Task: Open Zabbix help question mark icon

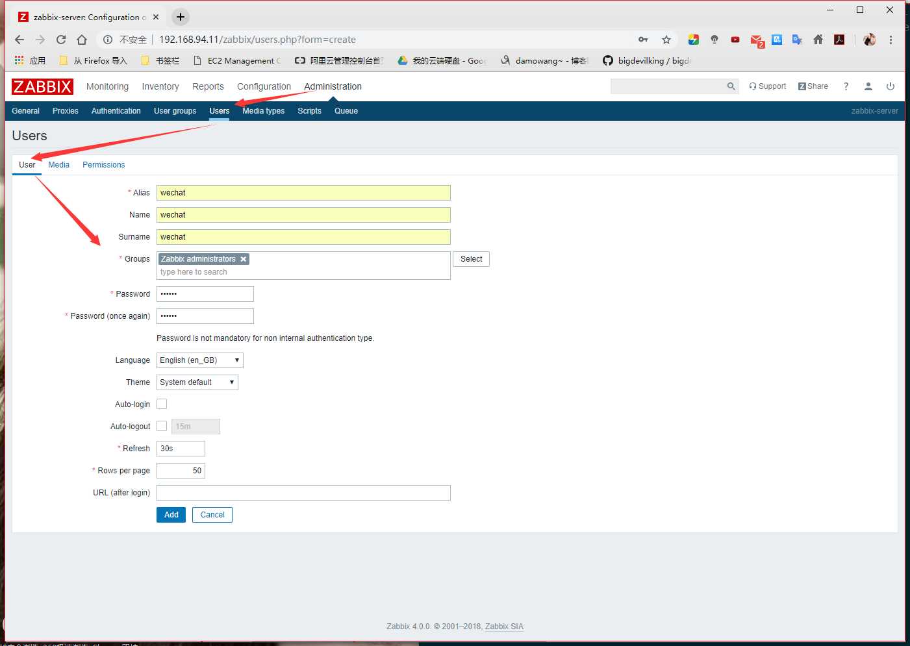Action: (x=846, y=86)
